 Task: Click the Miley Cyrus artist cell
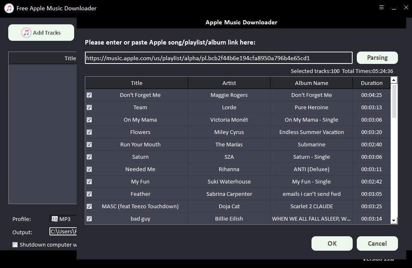229,132
